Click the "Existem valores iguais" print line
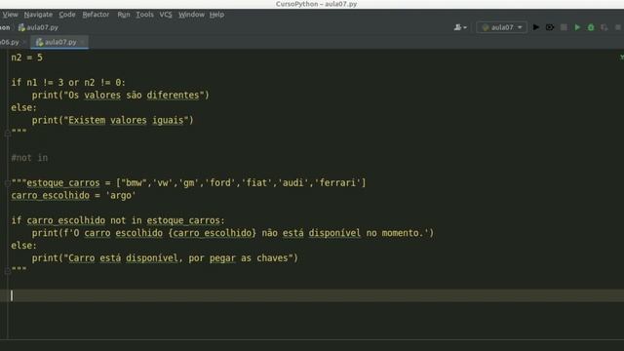 pos(112,120)
